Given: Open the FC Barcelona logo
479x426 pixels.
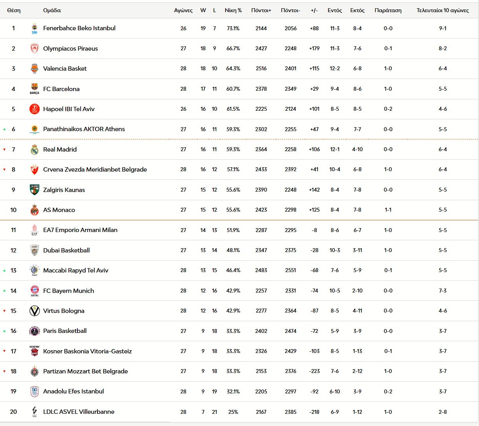Looking at the screenshot, I should [x=35, y=89].
